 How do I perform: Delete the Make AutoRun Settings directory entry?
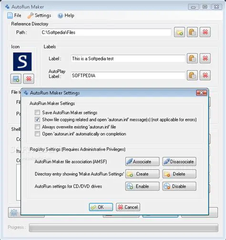coord(179,174)
